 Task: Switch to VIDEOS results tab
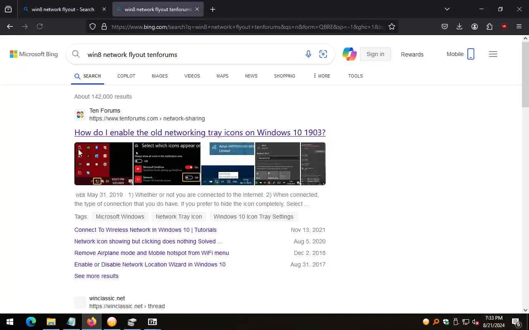click(x=192, y=76)
